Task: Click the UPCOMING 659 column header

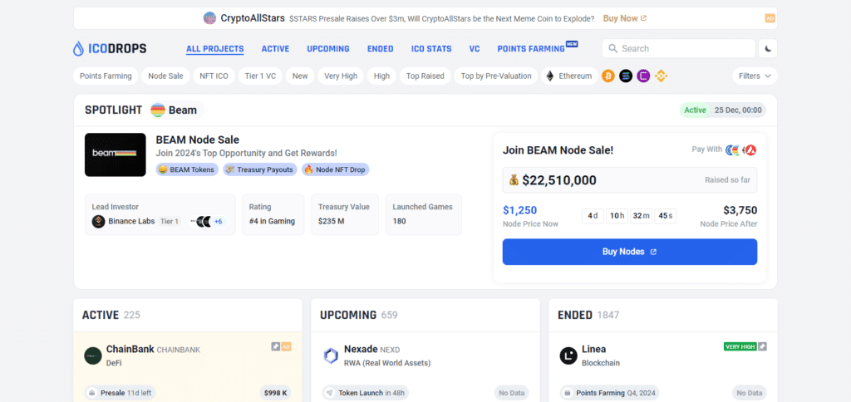Action: pos(359,315)
